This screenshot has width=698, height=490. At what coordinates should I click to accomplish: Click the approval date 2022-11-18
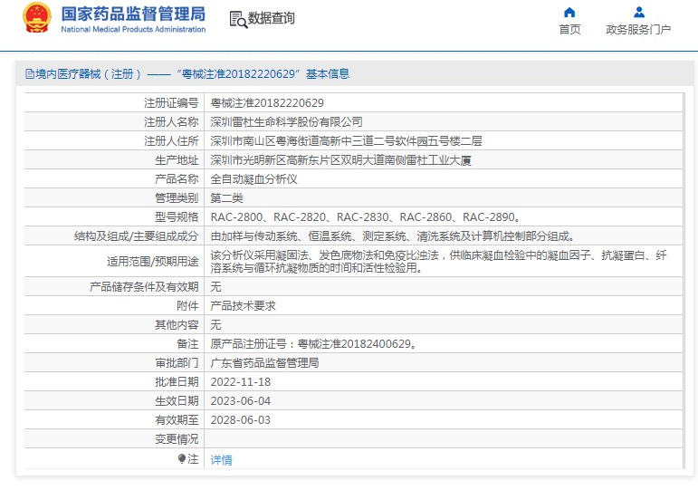point(241,382)
